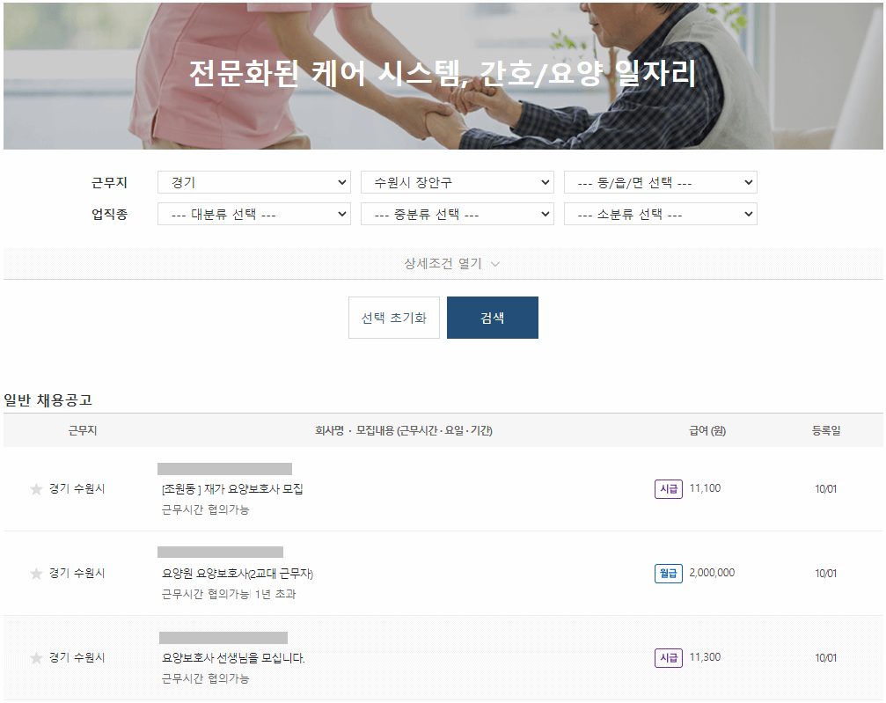Click 경기 수원시 in the 요양원 listing

pos(77,573)
